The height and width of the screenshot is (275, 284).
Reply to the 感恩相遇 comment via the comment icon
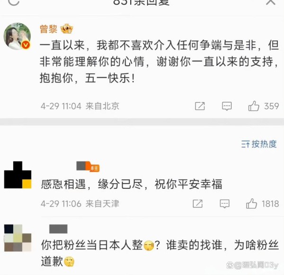(x=224, y=204)
